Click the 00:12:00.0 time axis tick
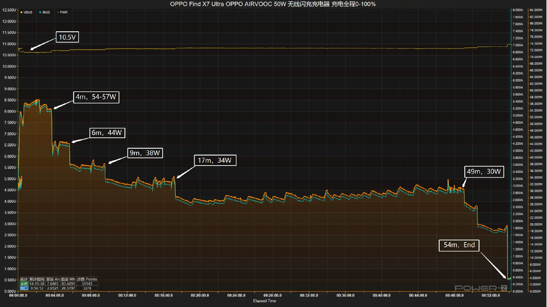 (x=127, y=295)
